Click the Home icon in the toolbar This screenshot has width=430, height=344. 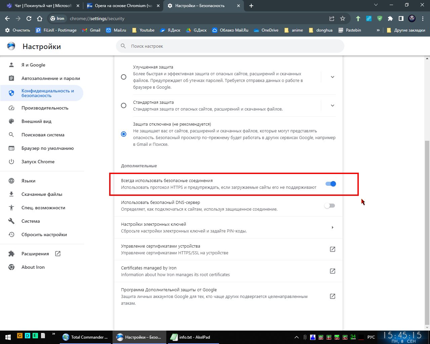pos(40,19)
